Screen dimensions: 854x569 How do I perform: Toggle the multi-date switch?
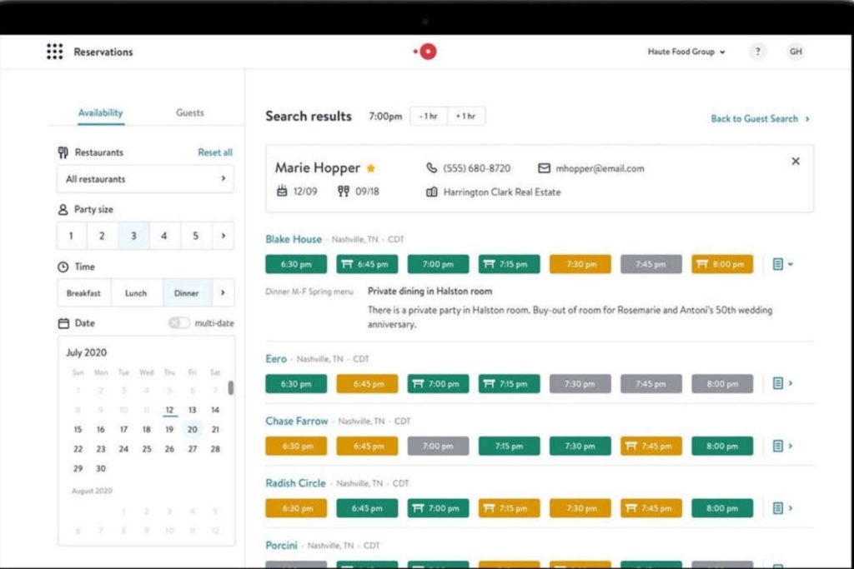[178, 323]
